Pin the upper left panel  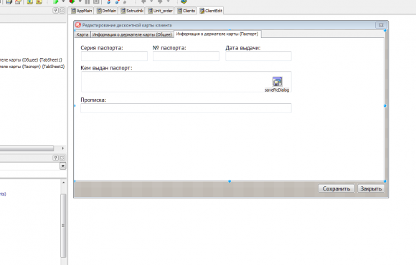tap(55, 10)
